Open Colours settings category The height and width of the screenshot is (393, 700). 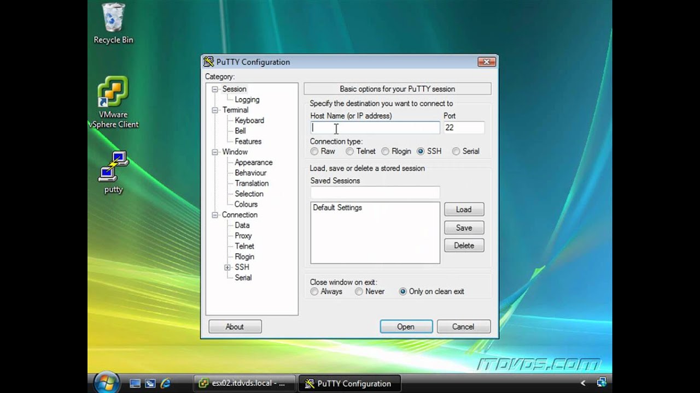tap(246, 204)
